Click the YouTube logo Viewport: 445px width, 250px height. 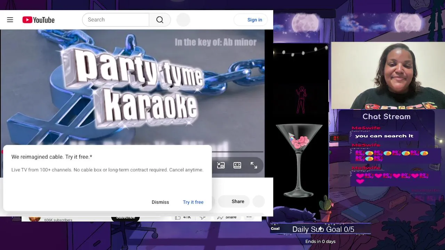click(x=39, y=20)
